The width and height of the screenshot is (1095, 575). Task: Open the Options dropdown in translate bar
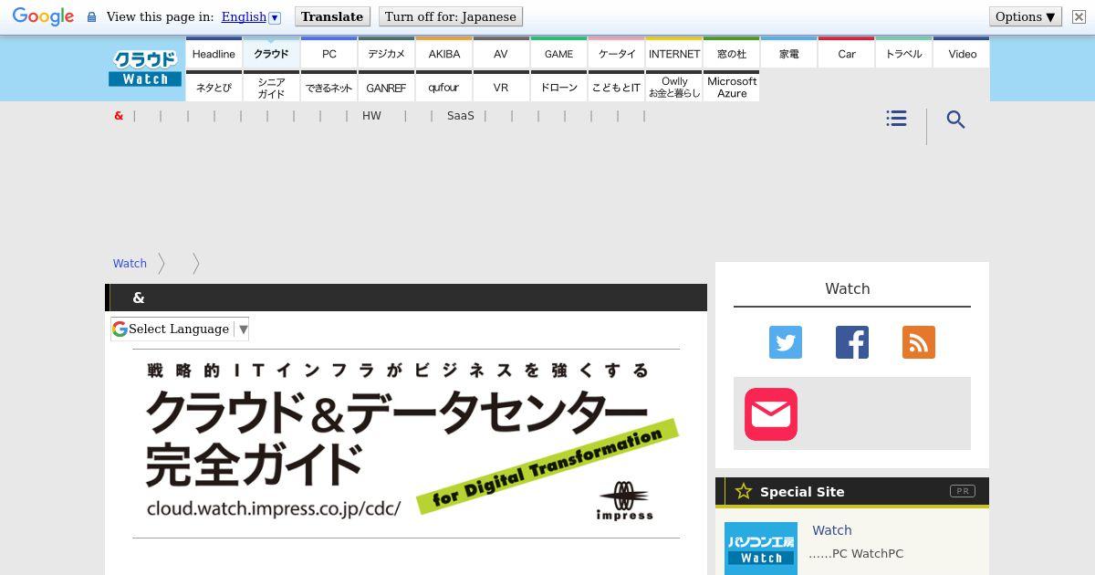(1026, 16)
